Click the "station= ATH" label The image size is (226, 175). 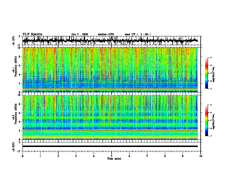pos(106,34)
